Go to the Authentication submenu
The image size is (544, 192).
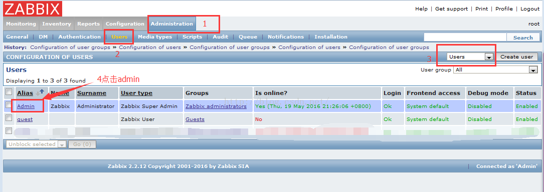79,36
